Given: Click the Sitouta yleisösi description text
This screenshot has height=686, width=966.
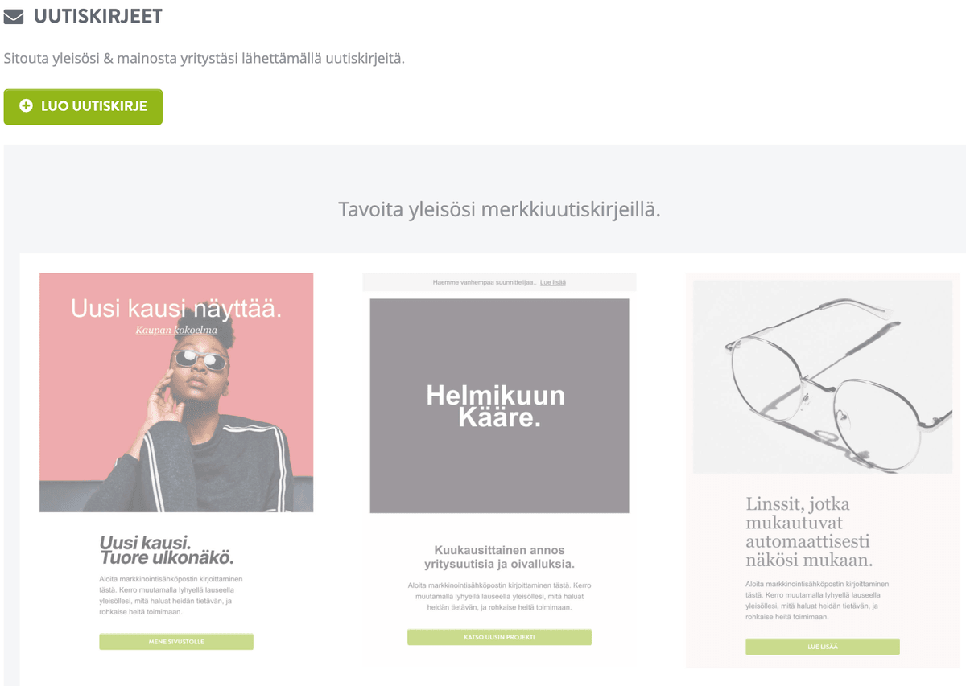Looking at the screenshot, I should (204, 59).
